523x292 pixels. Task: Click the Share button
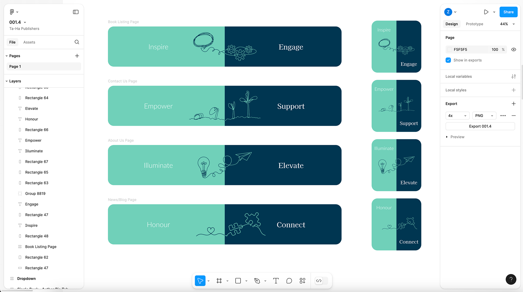[508, 12]
